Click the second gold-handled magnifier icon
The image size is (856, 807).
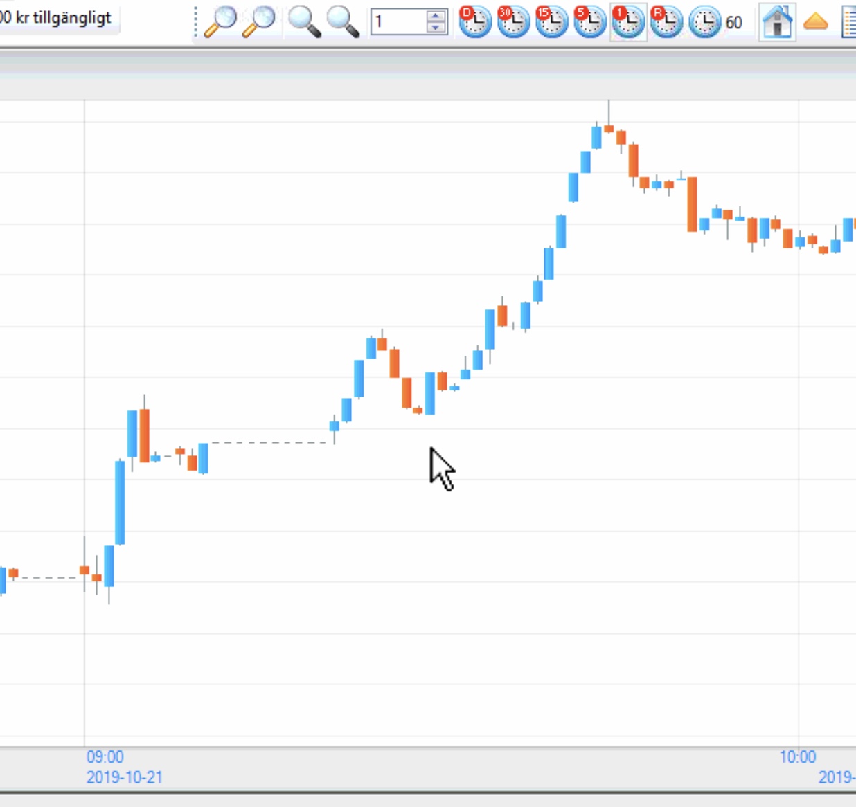click(x=259, y=21)
